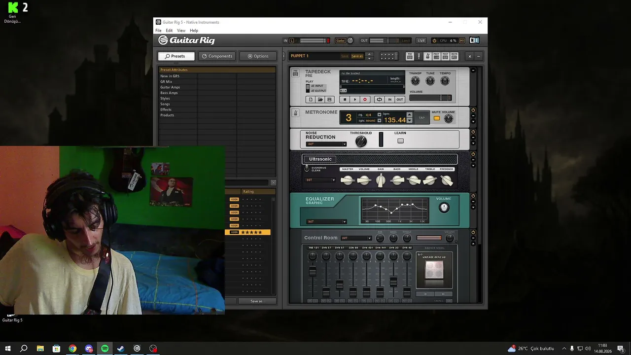The height and width of the screenshot is (355, 631).
Task: Click the Guitar Rig logo
Action: click(186, 40)
